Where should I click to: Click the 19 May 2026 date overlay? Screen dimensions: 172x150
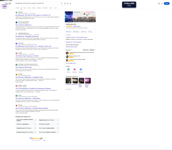point(129,4)
